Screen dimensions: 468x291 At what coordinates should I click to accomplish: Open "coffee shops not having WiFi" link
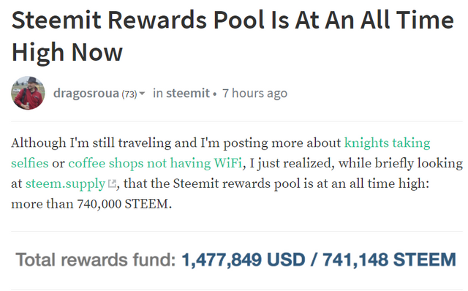point(155,163)
